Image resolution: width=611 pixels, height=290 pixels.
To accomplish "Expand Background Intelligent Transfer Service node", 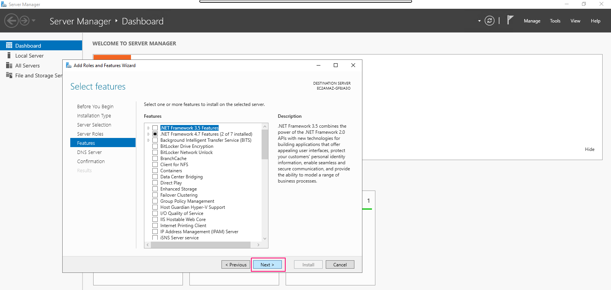I will click(149, 140).
